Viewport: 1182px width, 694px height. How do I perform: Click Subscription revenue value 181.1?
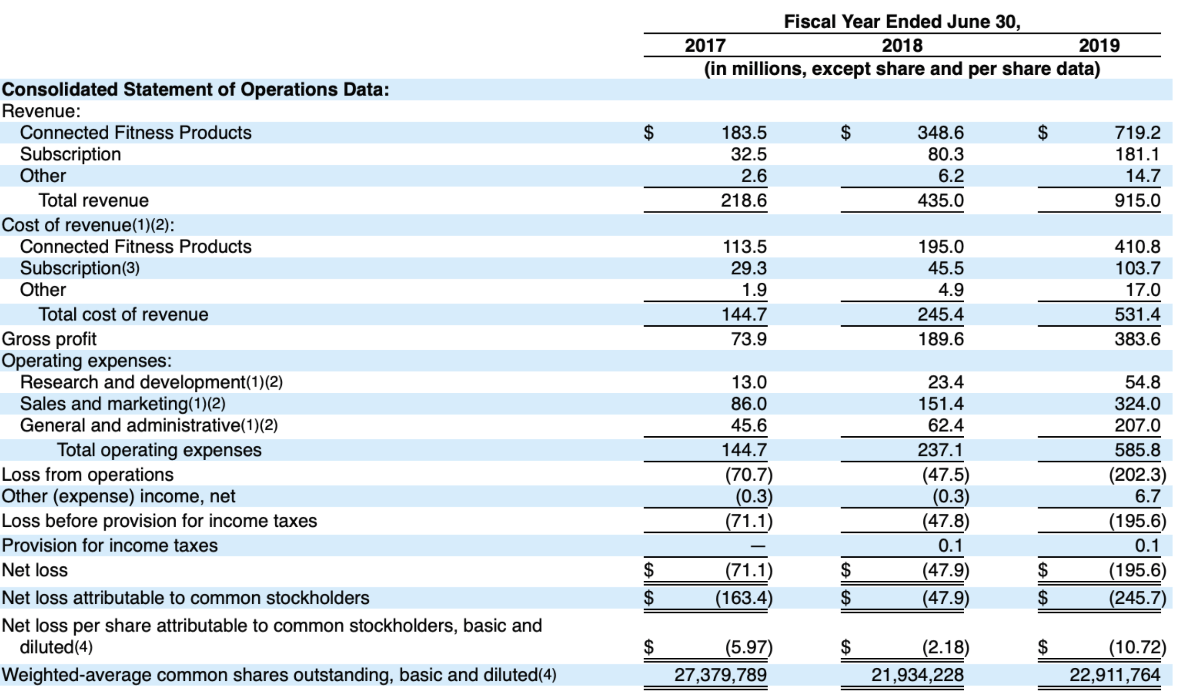tap(1138, 154)
